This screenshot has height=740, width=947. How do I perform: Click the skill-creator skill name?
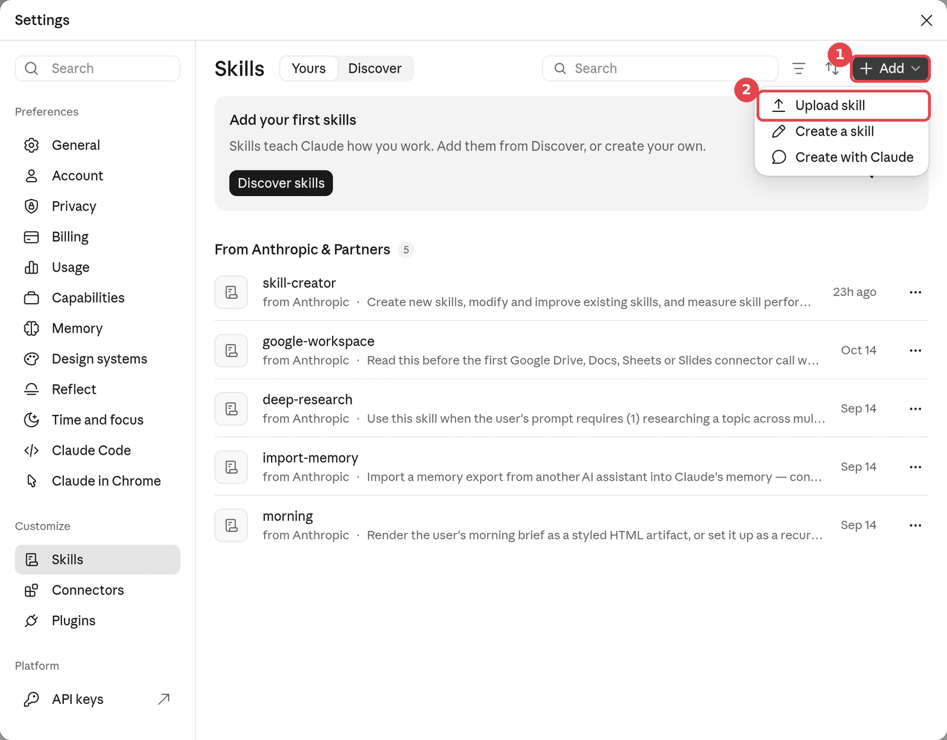[x=299, y=283]
